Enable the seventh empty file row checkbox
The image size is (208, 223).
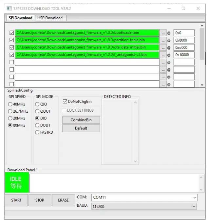pos(12,77)
